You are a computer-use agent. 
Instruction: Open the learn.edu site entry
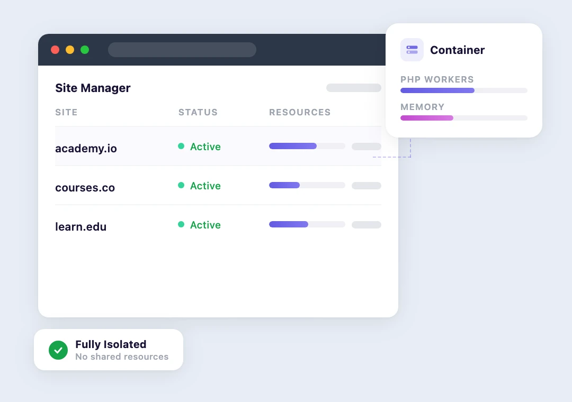tap(81, 226)
